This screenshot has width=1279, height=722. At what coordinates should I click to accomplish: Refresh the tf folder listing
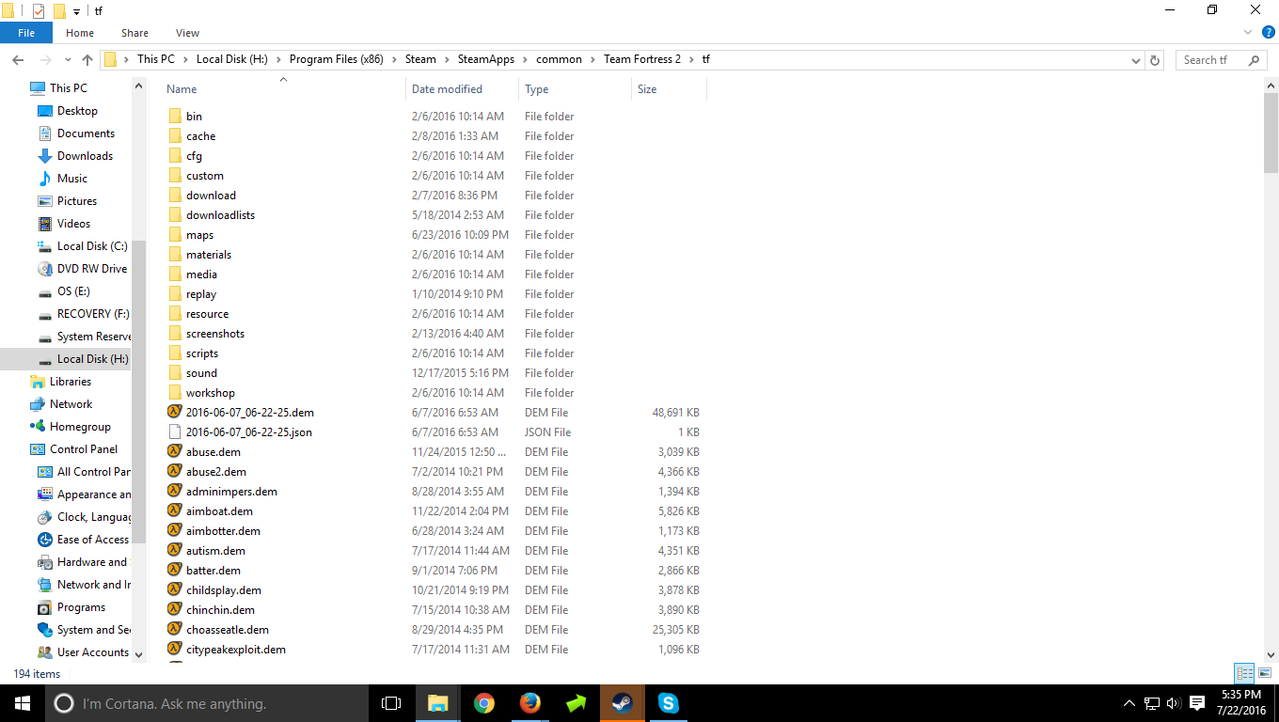pos(1156,59)
